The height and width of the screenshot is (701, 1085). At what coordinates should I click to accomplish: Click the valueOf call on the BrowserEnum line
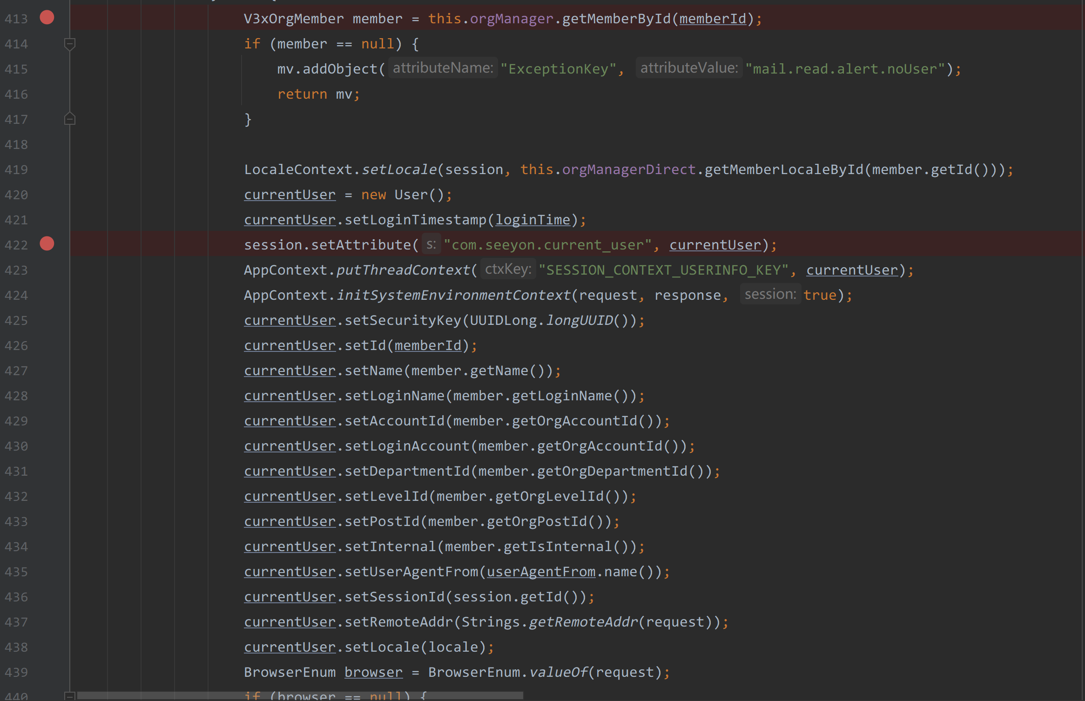(559, 673)
